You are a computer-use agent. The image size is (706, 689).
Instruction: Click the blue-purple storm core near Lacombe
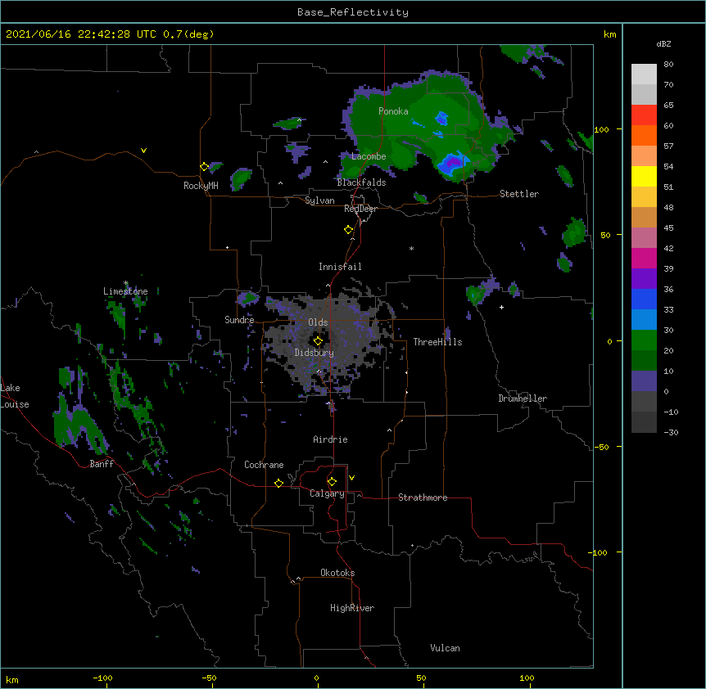[x=452, y=163]
